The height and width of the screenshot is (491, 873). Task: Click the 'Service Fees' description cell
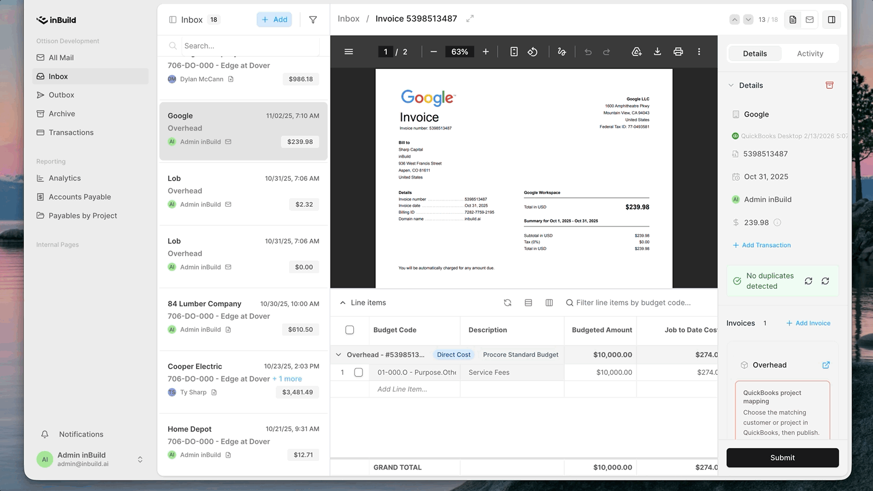512,373
